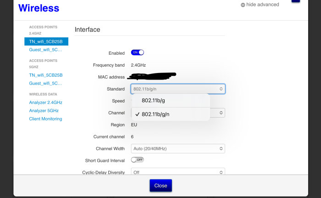
Task: Open Guest_wifi_5C… under 2.4GHz access points
Action: 45,50
